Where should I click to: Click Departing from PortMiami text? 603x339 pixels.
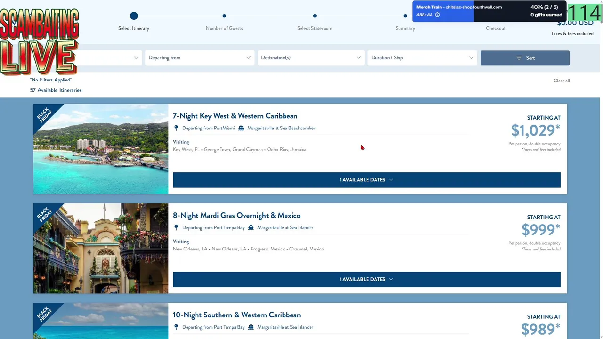[x=208, y=128]
